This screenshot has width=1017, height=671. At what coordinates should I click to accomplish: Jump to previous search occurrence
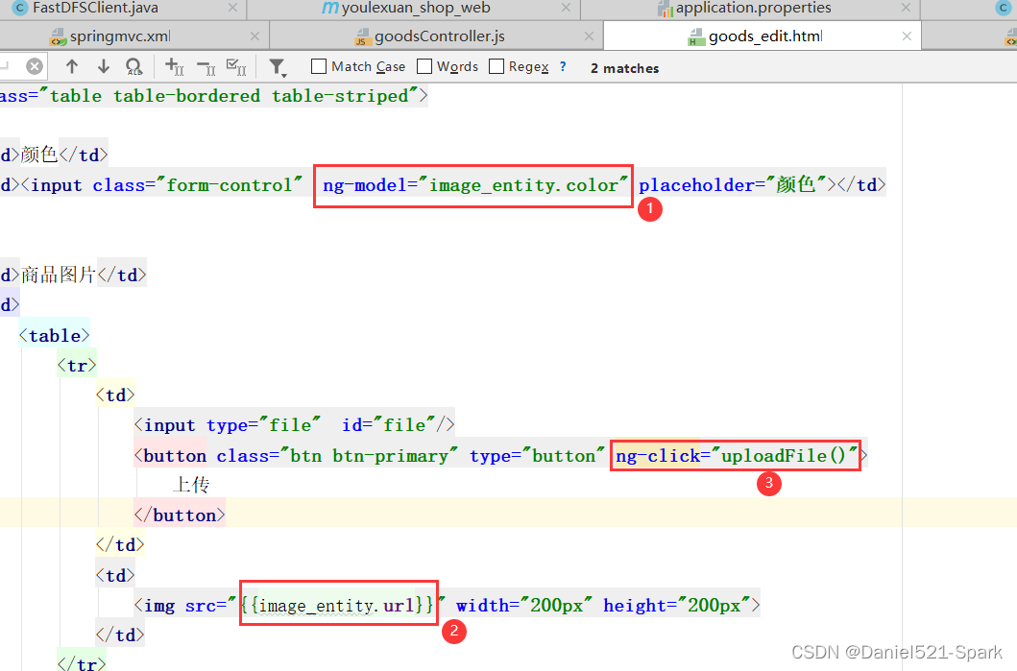(72, 66)
